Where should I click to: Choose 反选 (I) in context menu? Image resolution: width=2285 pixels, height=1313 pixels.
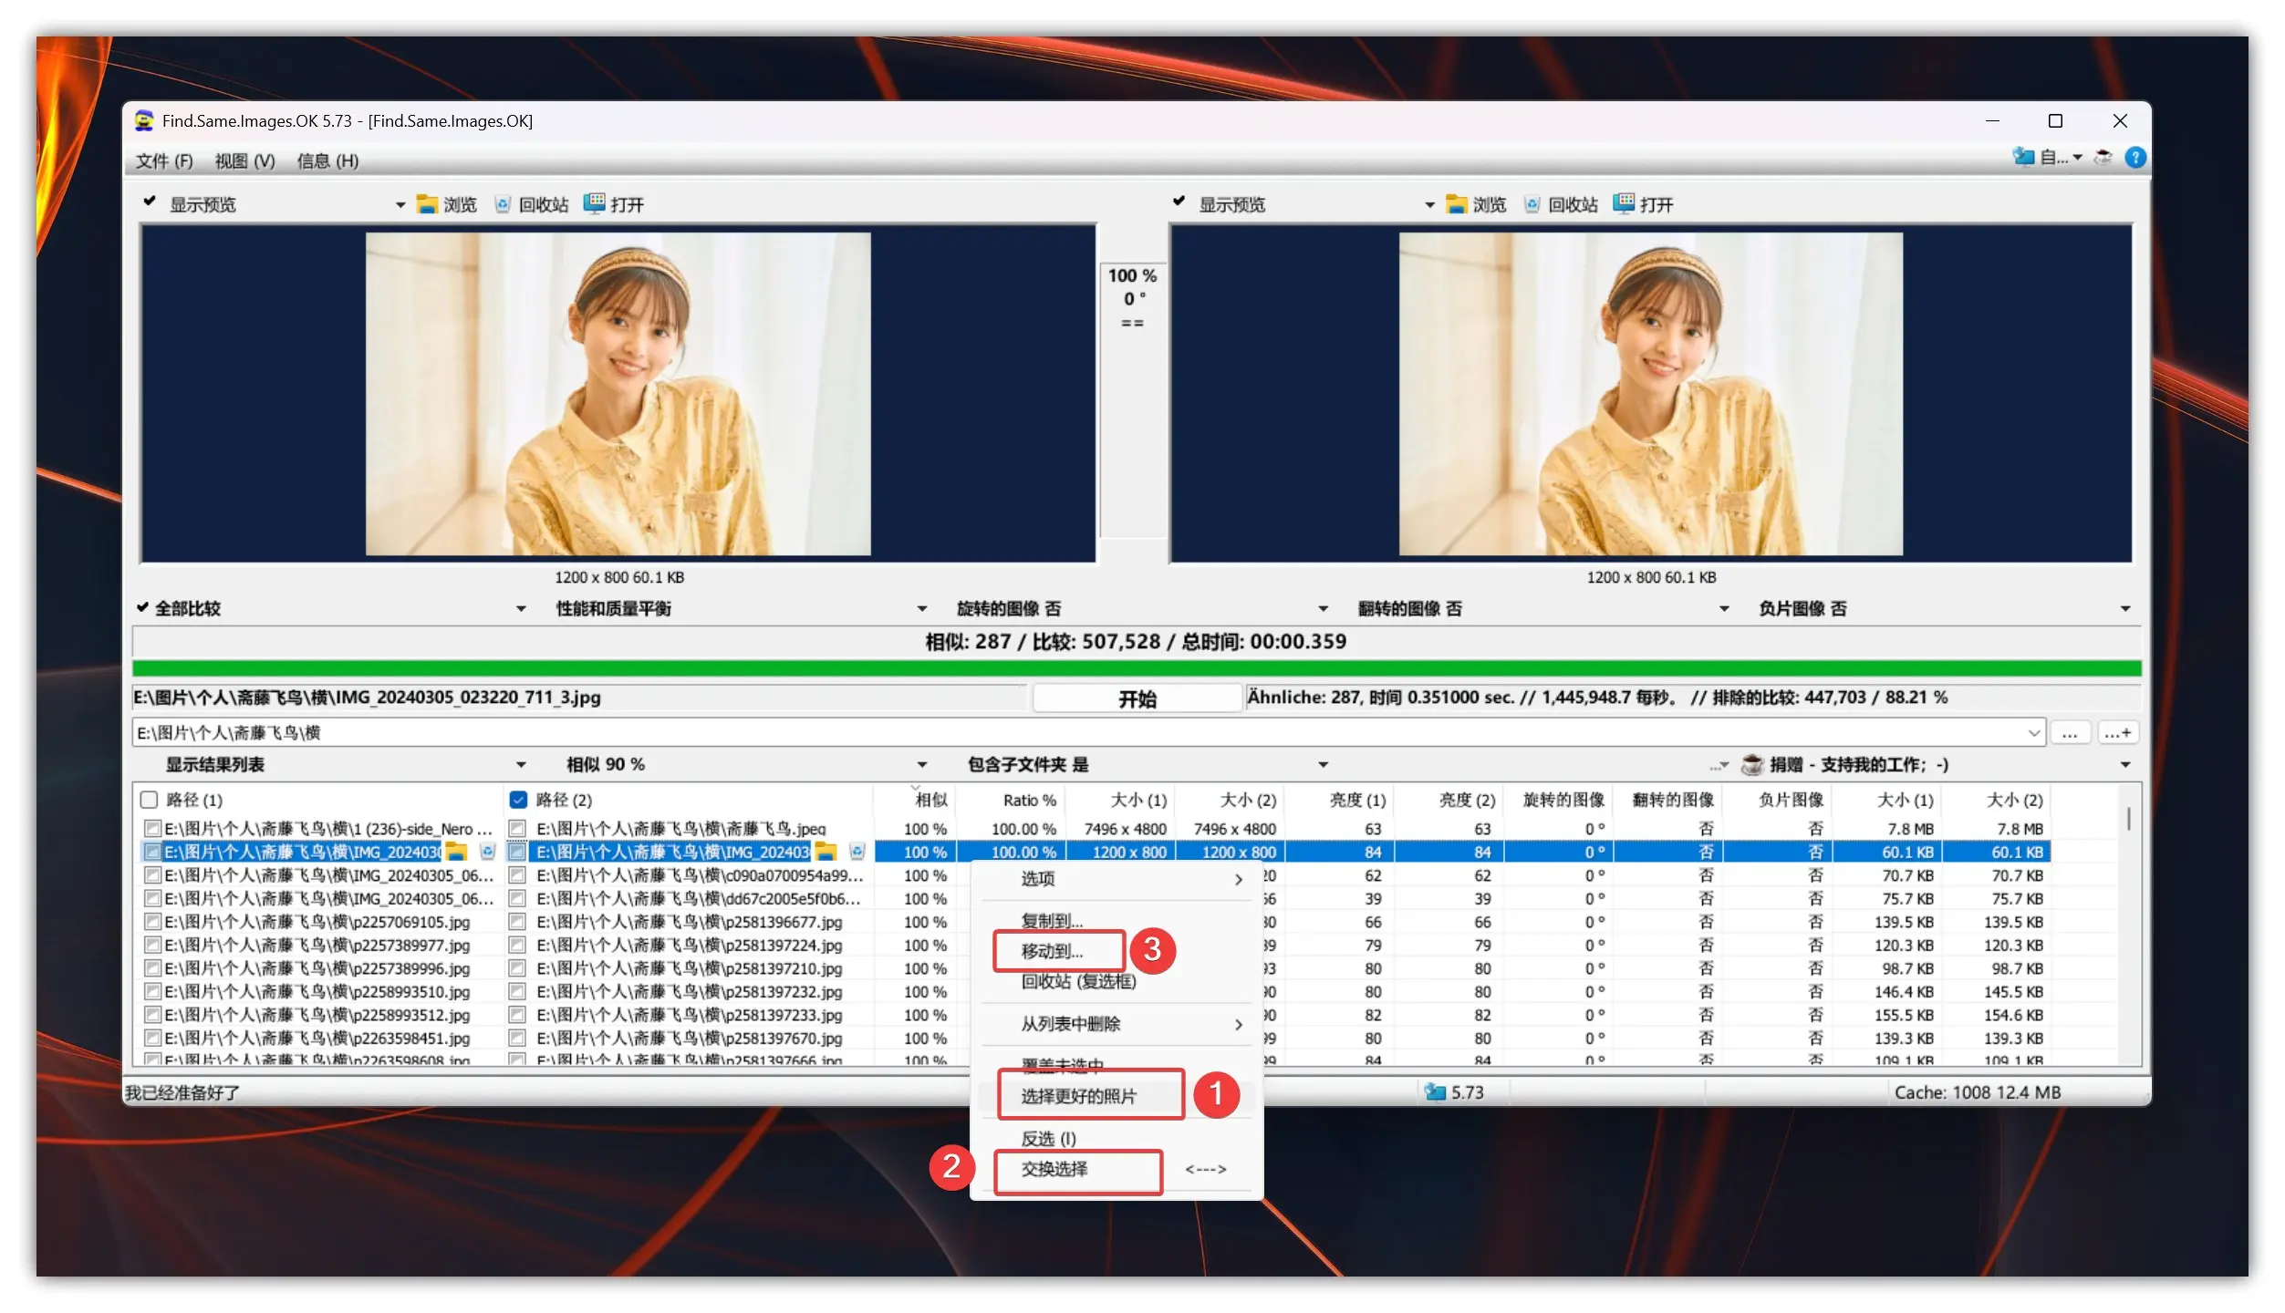click(1049, 1139)
